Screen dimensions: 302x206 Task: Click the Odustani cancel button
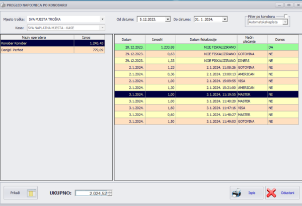click(x=282, y=193)
